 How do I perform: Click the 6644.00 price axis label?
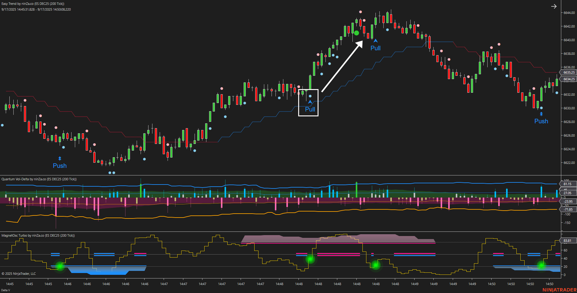[x=569, y=13]
